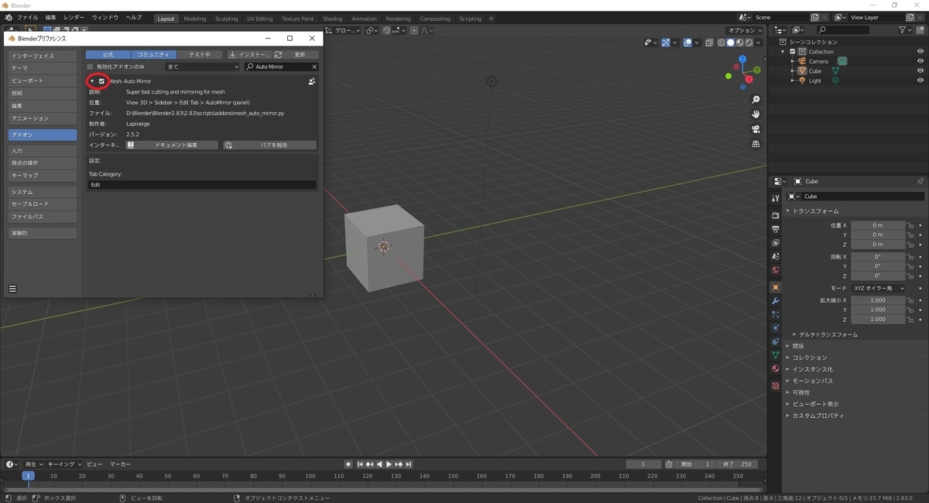
Task: Toggle the コミュニティ filter button
Action: point(153,55)
